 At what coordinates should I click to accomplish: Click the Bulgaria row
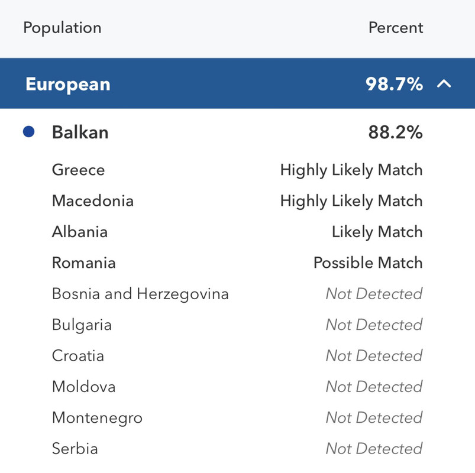tap(238, 325)
